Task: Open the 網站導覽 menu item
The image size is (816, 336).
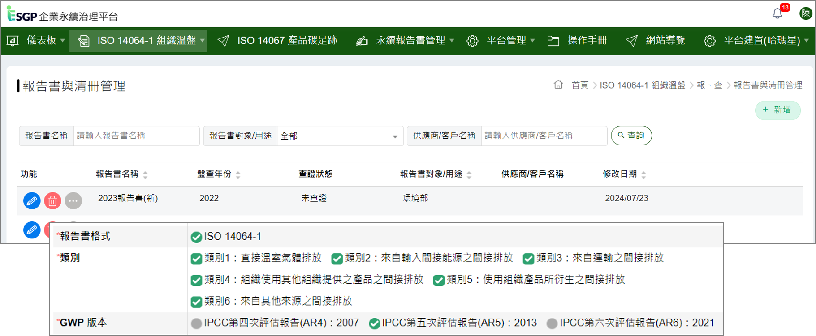Action: (665, 40)
